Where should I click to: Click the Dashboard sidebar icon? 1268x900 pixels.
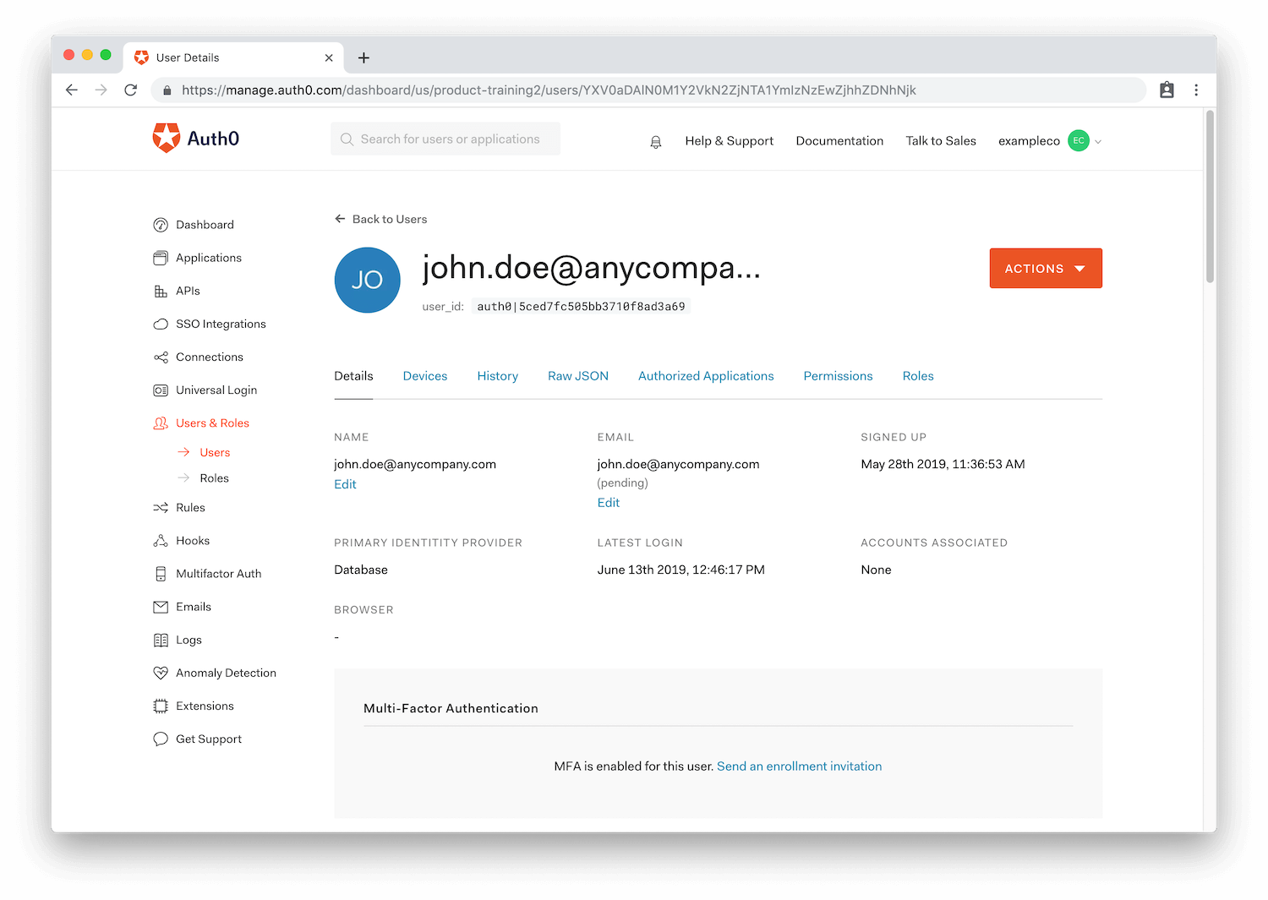point(161,225)
